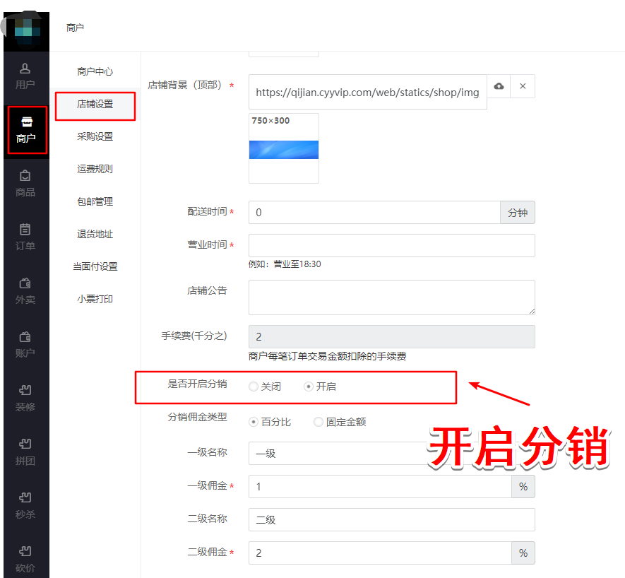This screenshot has width=625, height=578.
Task: Open the 用户 sidebar section
Action: [x=25, y=76]
